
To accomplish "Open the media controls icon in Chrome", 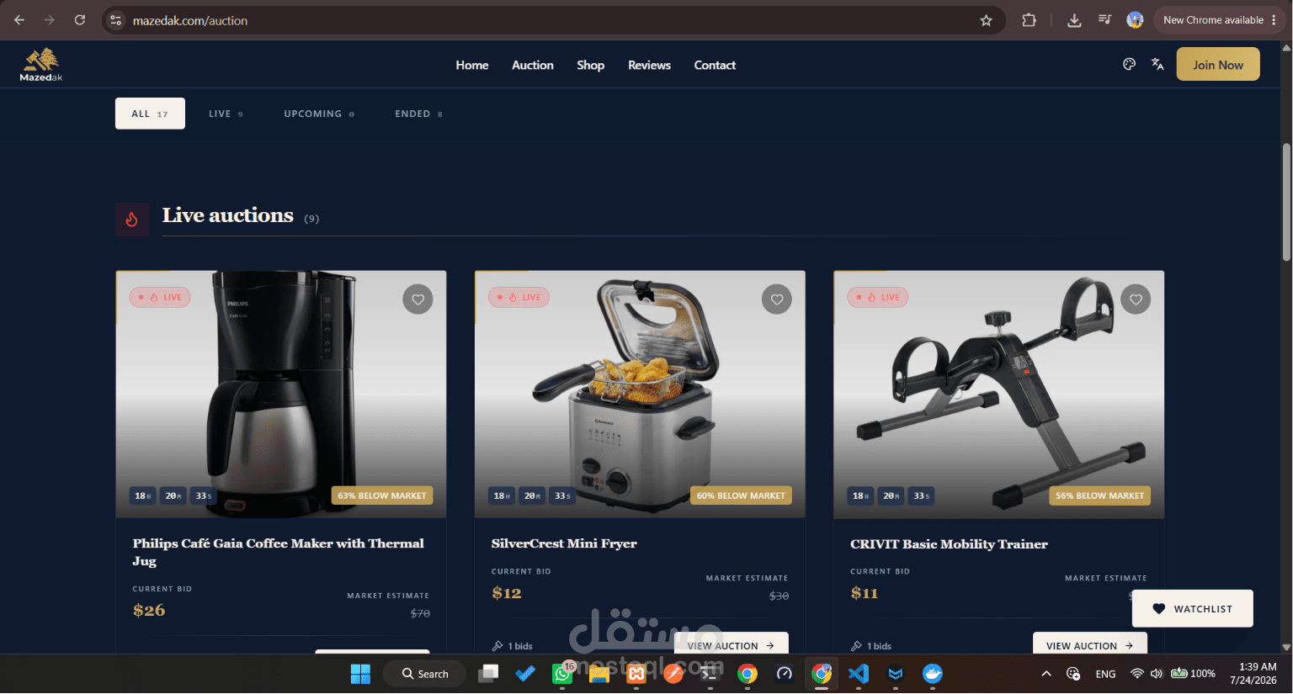I will pos(1104,20).
